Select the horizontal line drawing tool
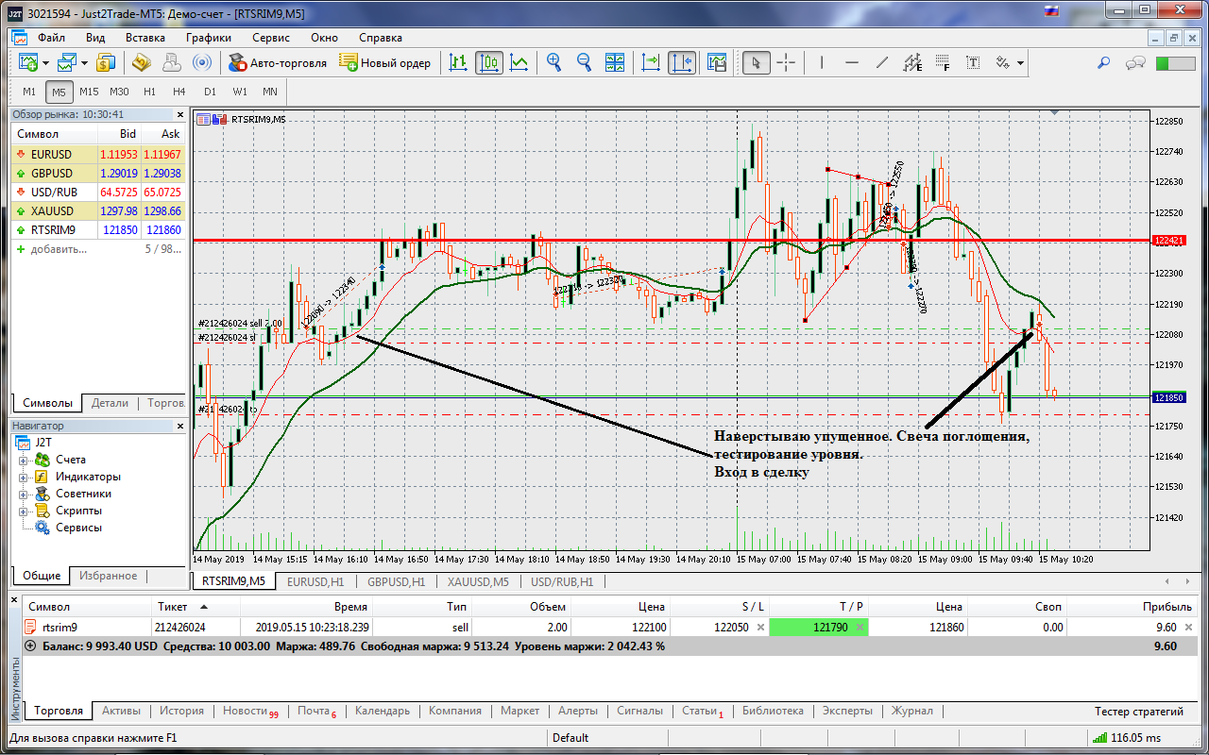 (x=852, y=63)
